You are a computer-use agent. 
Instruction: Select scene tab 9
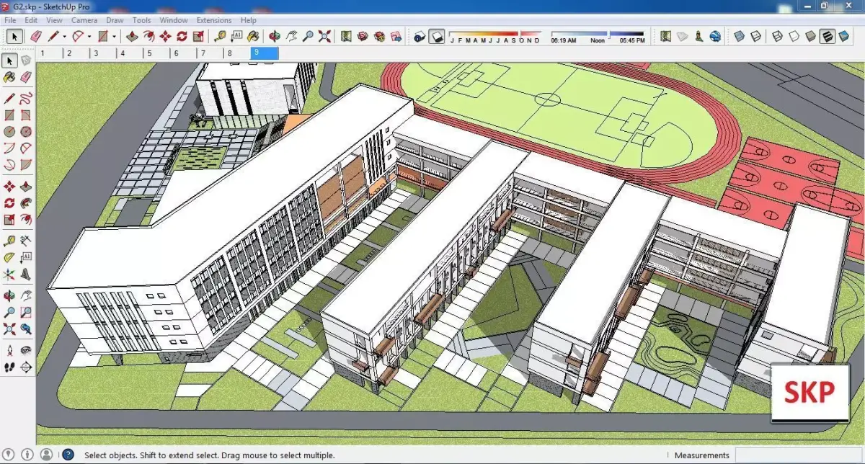point(264,53)
